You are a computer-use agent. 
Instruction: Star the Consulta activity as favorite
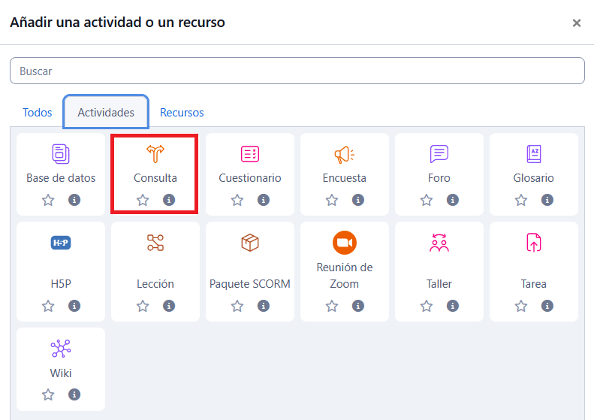[143, 200]
